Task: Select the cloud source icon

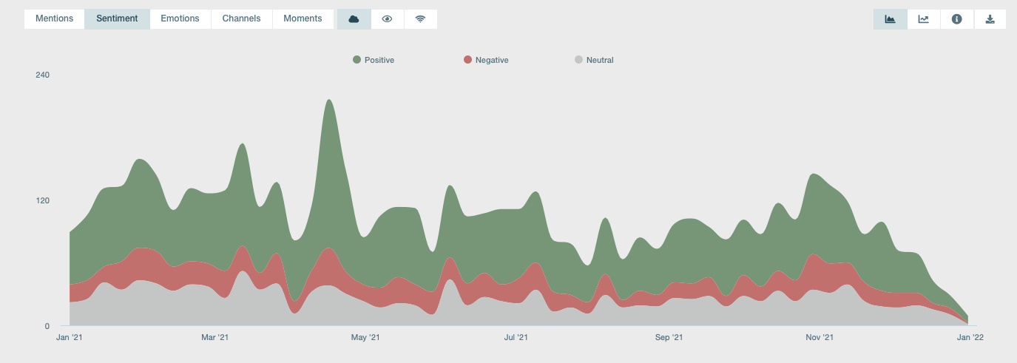Action: [354, 19]
